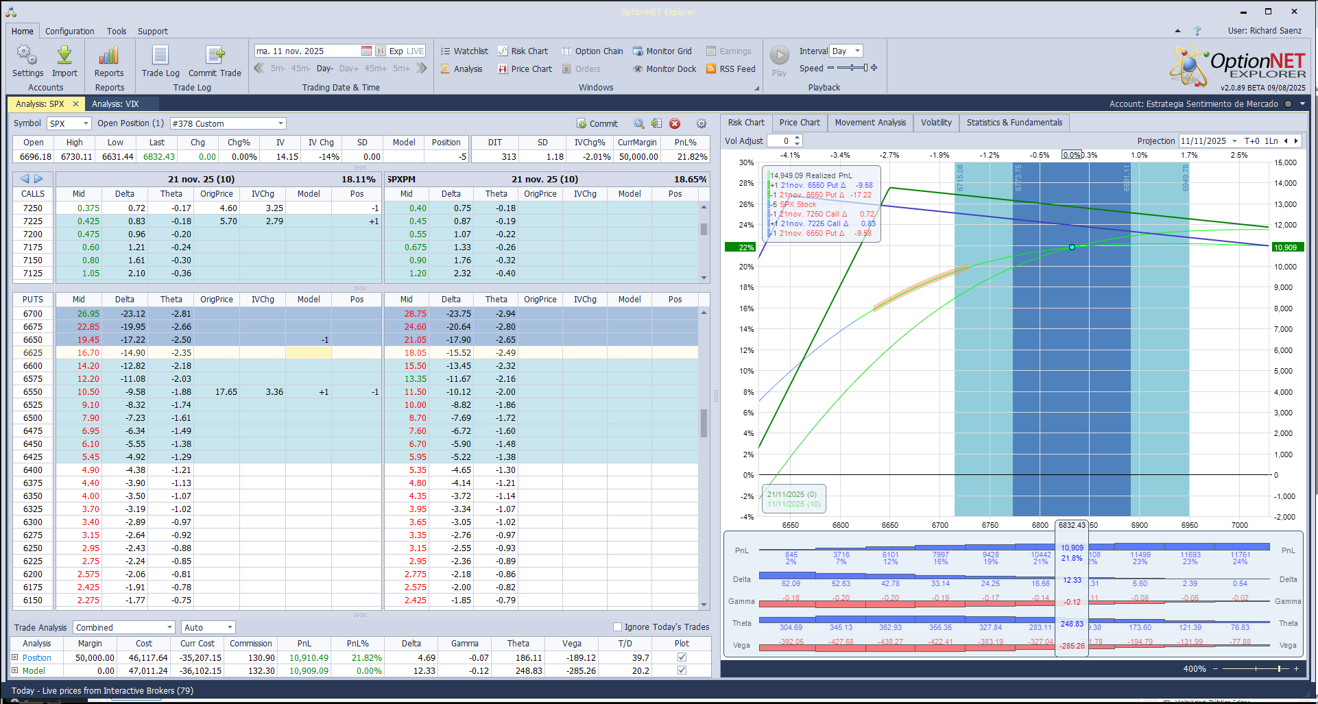Open the trading date calendar picker
1318x704 pixels.
tap(366, 51)
